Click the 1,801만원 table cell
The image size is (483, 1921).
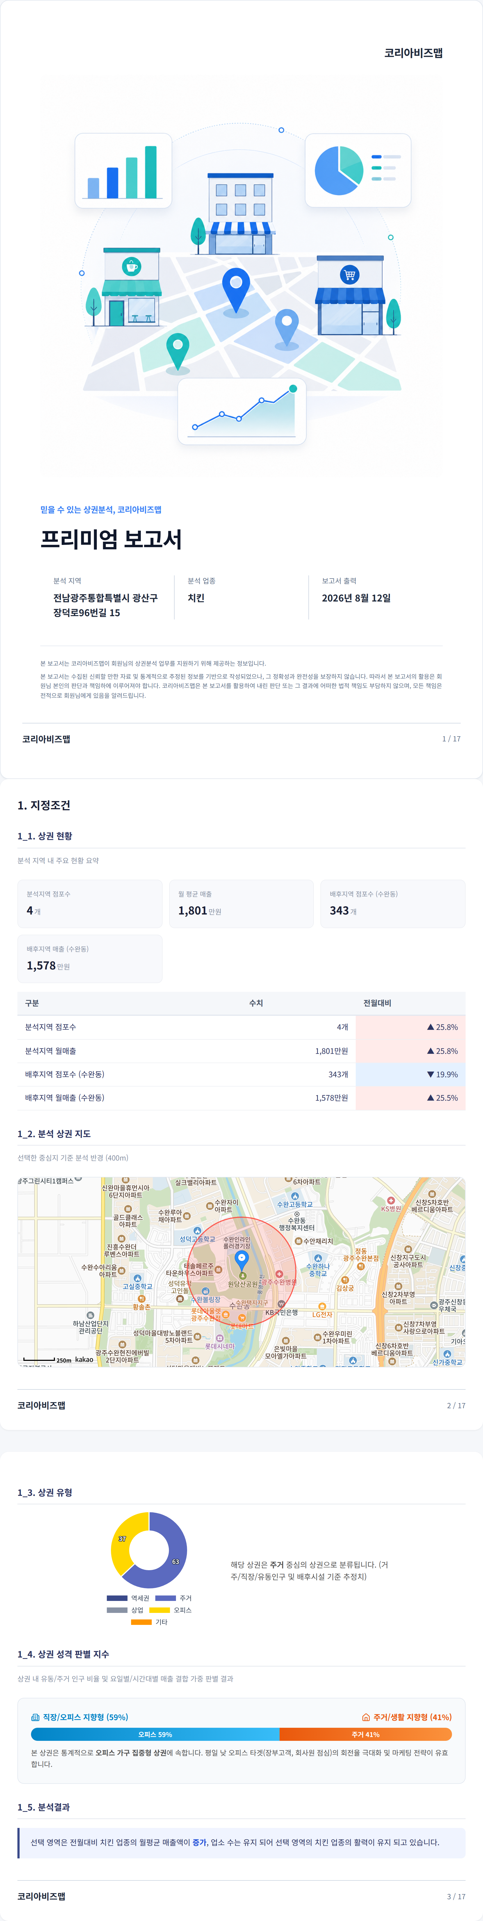coord(332,1051)
